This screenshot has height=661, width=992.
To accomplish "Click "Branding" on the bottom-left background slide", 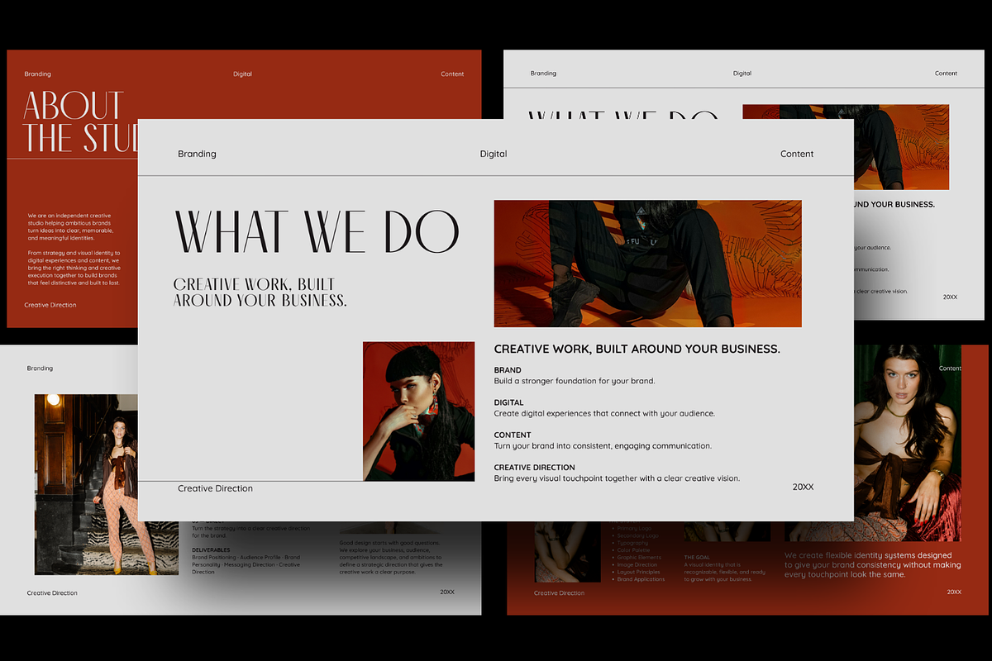I will pyautogui.click(x=40, y=369).
